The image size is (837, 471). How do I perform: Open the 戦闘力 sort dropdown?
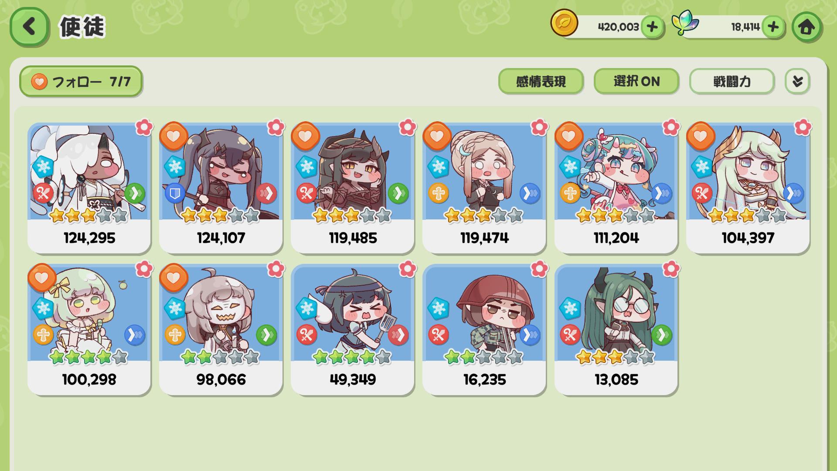coord(732,81)
